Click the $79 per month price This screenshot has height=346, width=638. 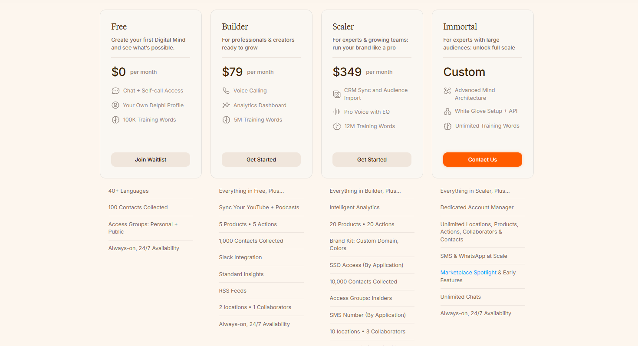[248, 72]
